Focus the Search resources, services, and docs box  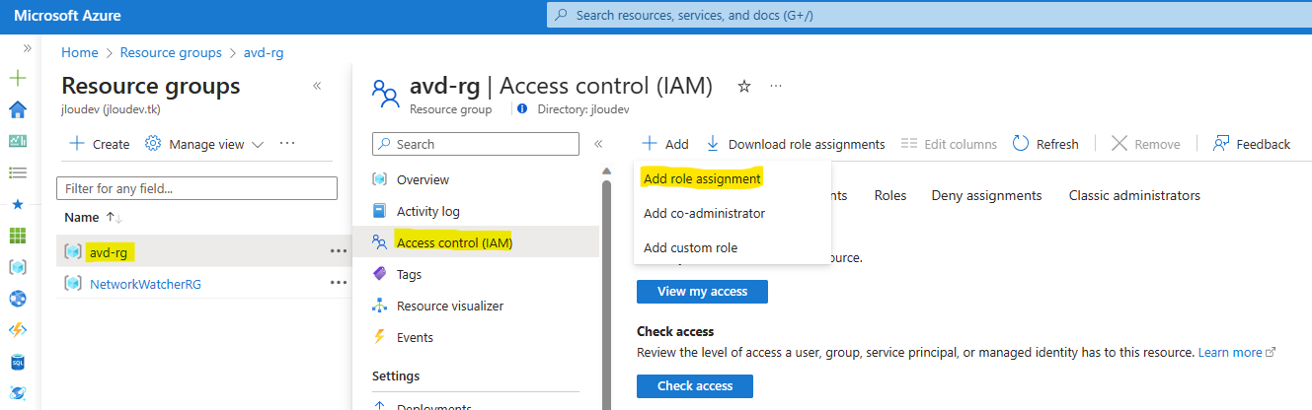[x=929, y=16]
